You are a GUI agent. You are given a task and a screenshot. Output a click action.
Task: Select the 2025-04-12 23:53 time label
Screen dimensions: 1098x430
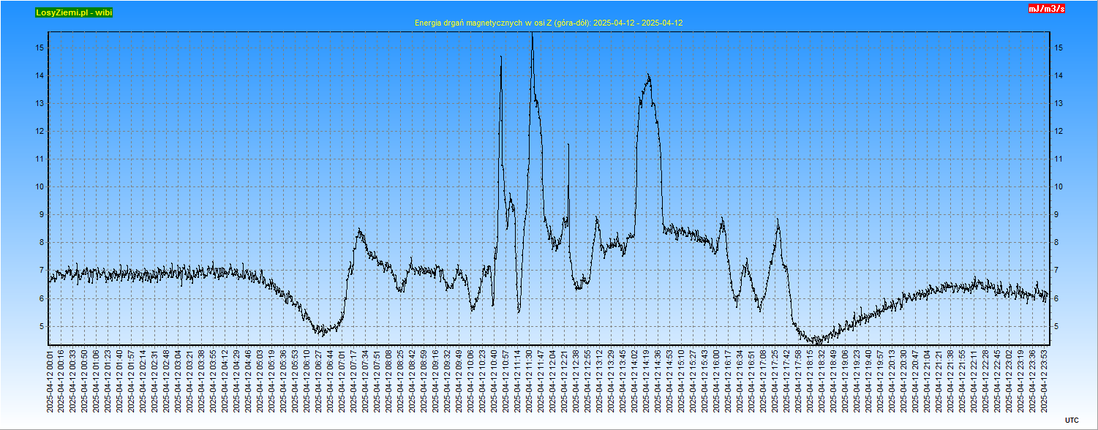tap(1045, 380)
